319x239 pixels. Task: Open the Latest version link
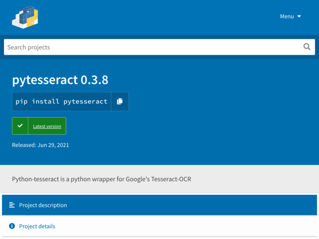47,126
